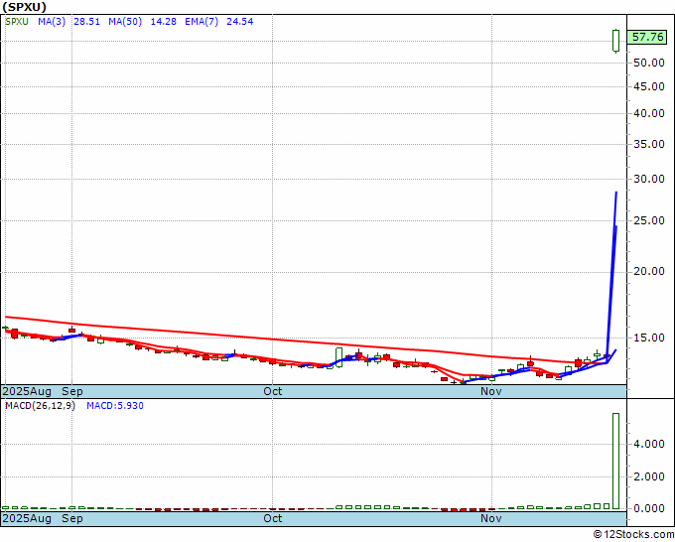Click Sep on the price chart axis

point(72,391)
